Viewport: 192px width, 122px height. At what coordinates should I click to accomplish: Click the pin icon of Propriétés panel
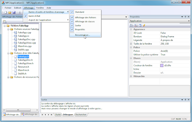[x=185, y=17]
